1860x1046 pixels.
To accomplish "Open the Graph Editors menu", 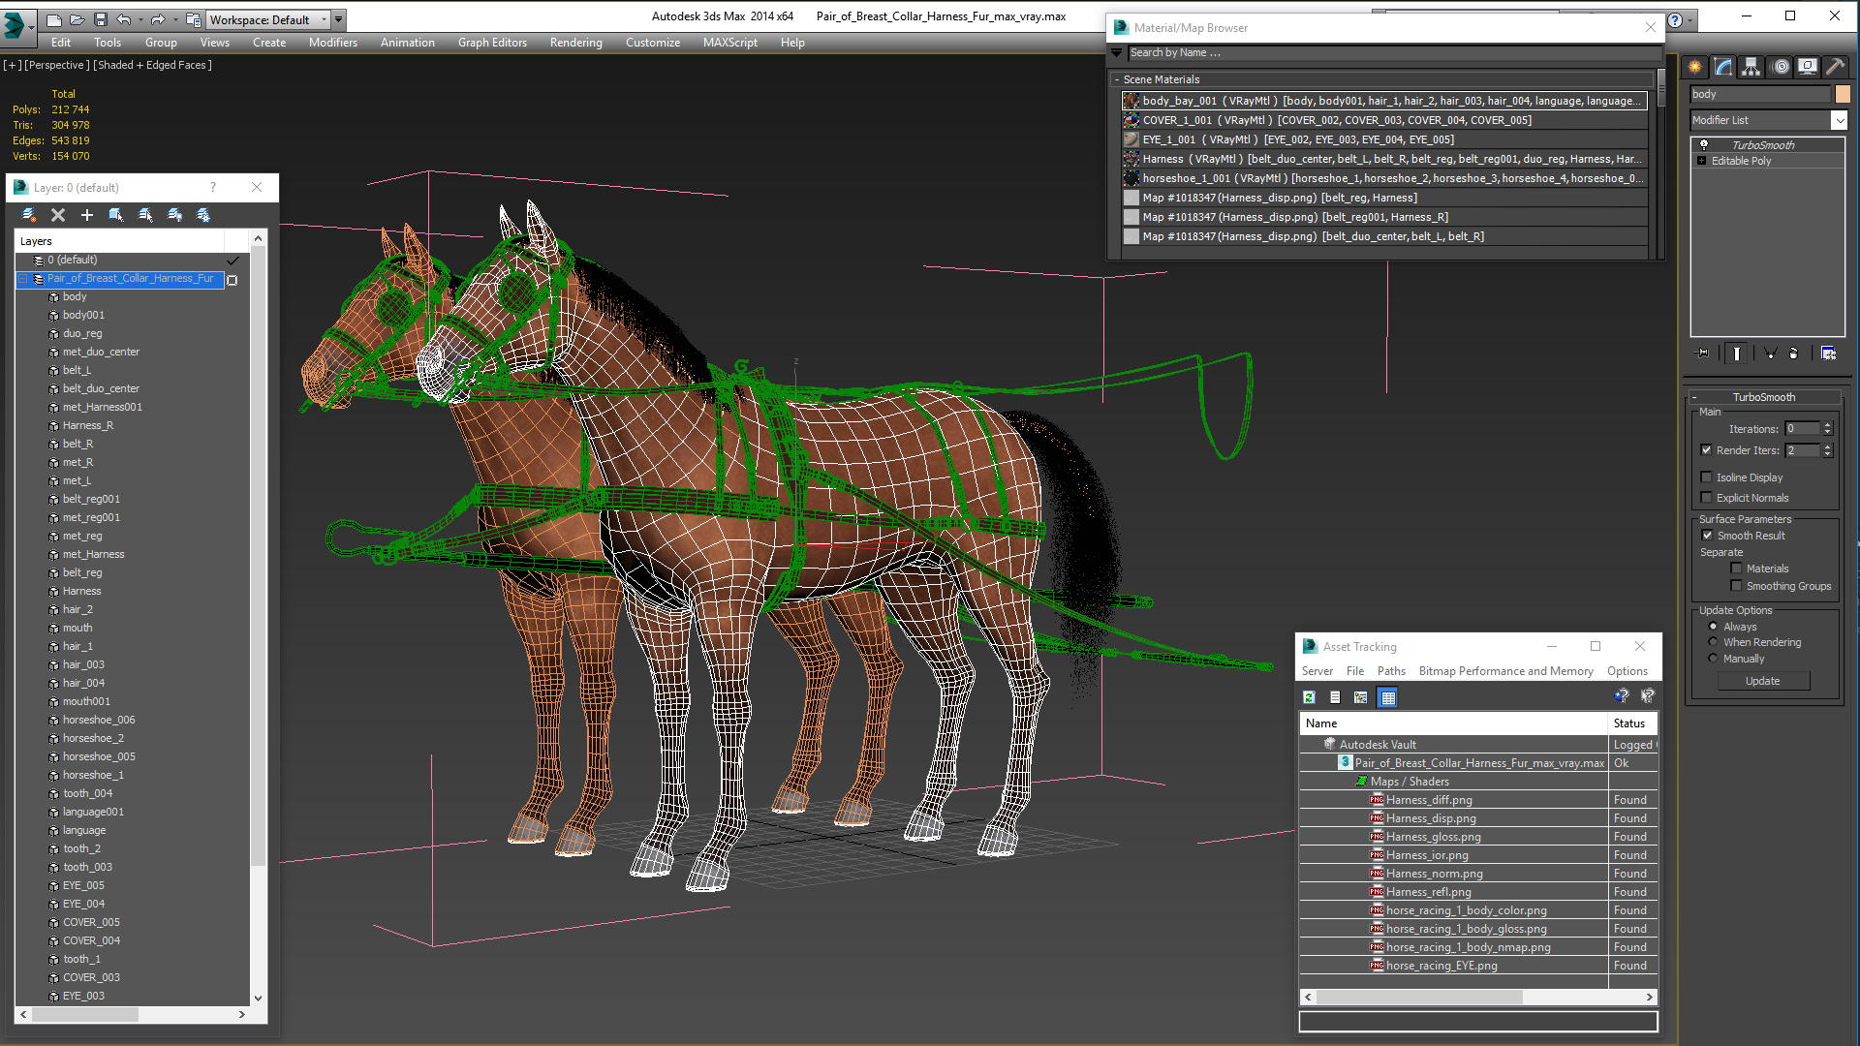I will point(492,43).
